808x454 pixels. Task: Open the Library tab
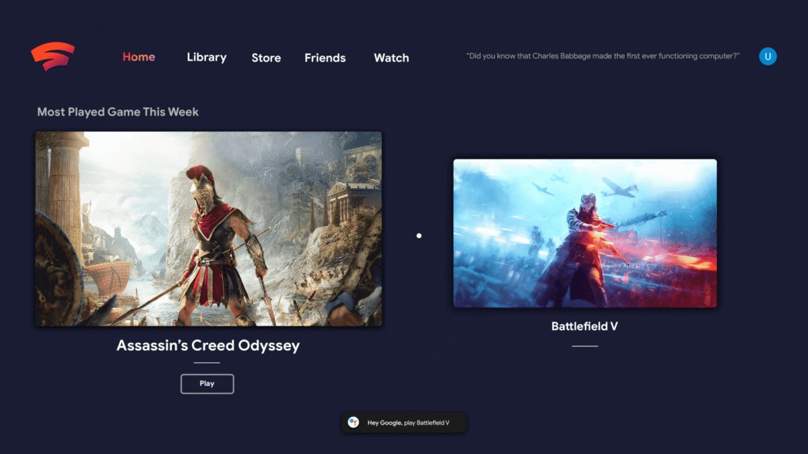click(x=207, y=57)
